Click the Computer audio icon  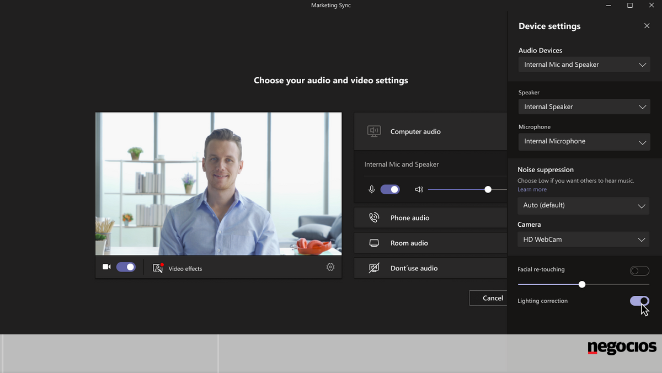[374, 131]
